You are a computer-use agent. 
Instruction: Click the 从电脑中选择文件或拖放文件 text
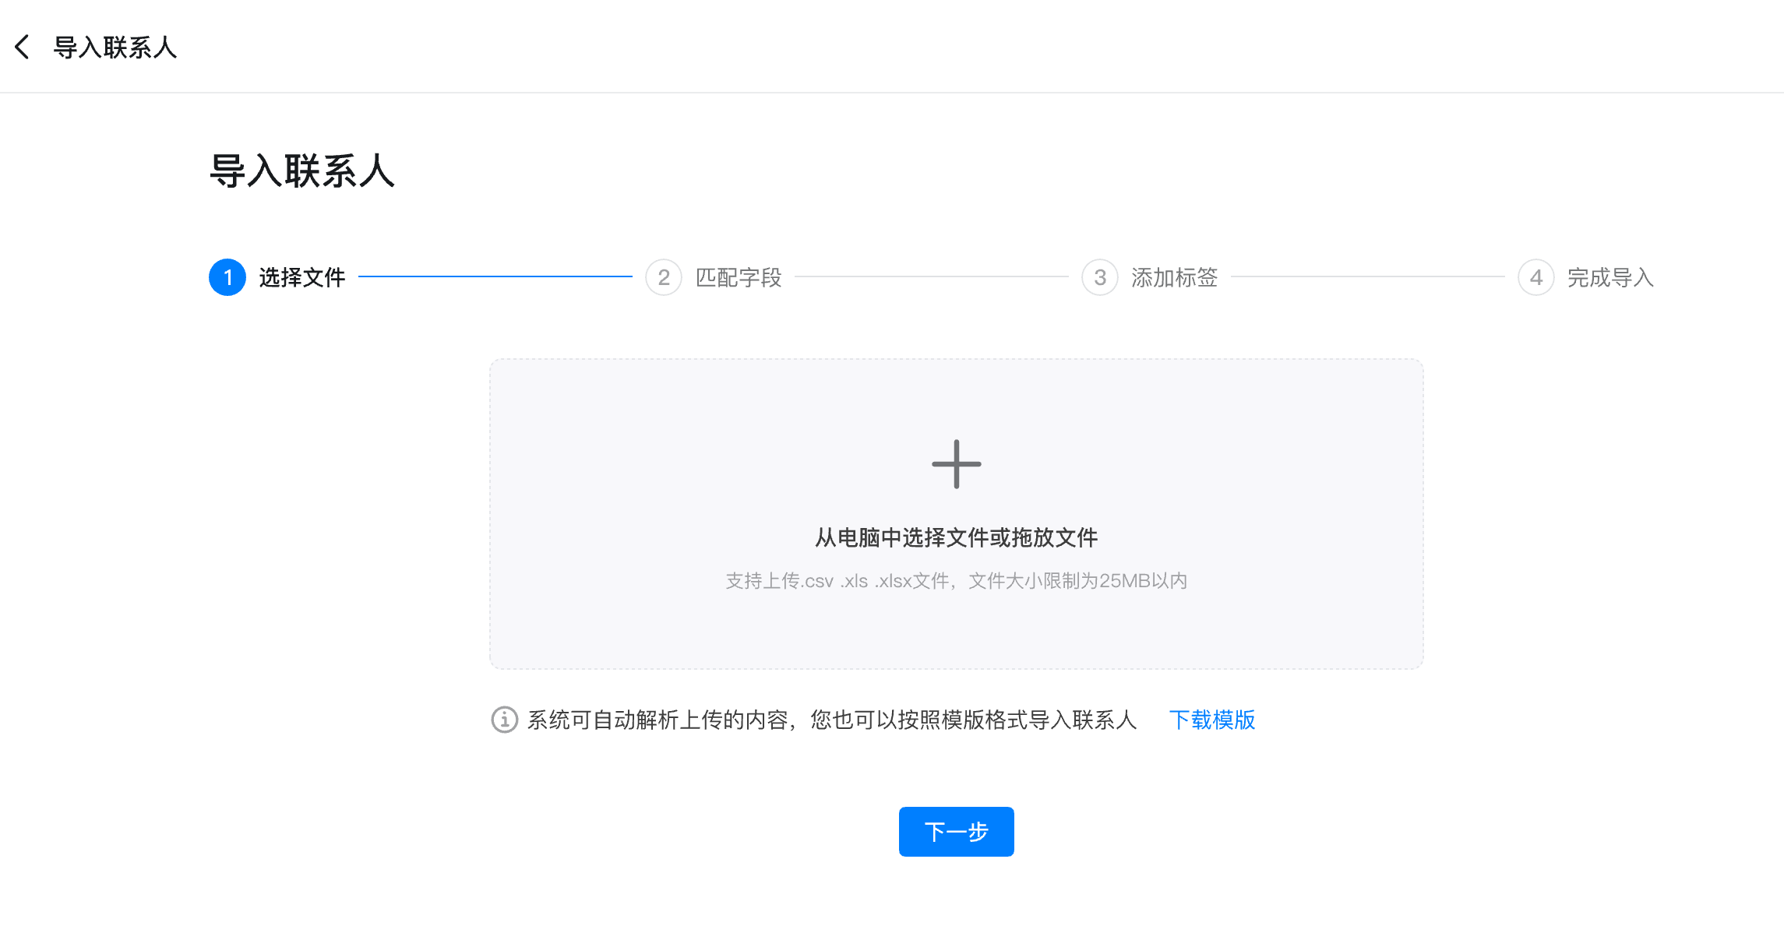[956, 537]
